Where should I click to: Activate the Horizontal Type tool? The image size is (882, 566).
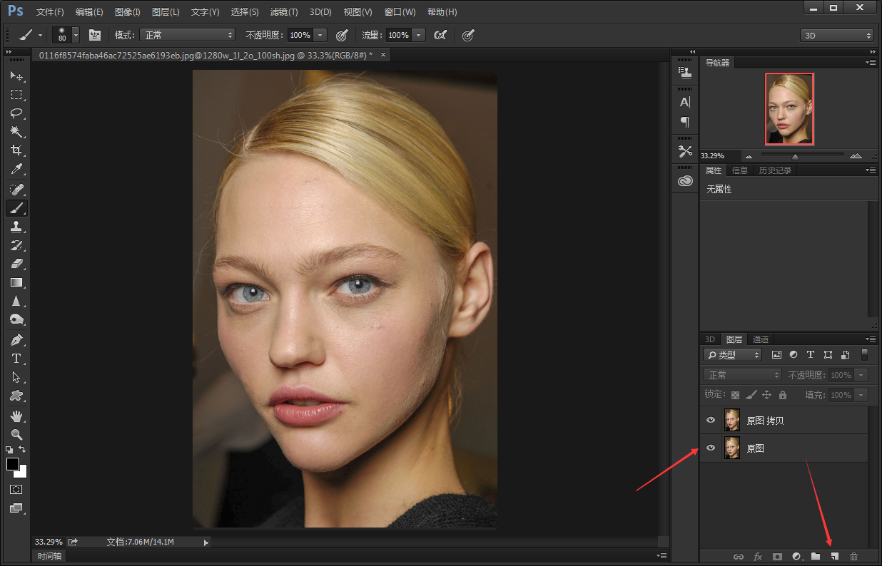(16, 359)
